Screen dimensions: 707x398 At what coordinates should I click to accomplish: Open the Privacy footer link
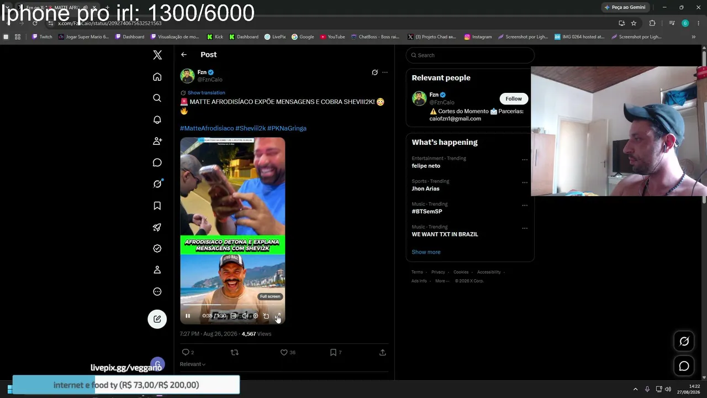(438, 272)
